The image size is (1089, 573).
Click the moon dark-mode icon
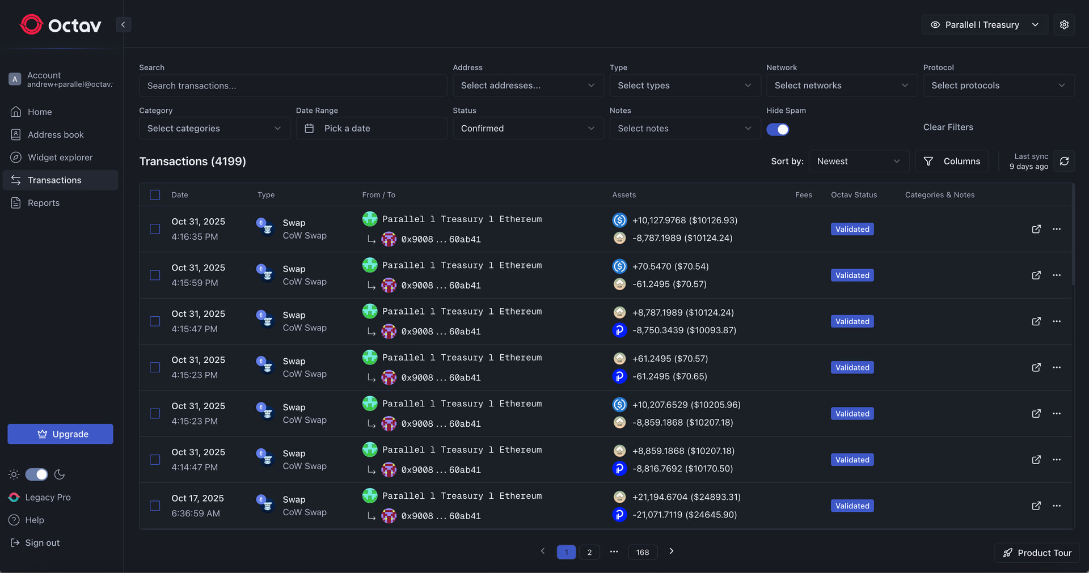[60, 474]
